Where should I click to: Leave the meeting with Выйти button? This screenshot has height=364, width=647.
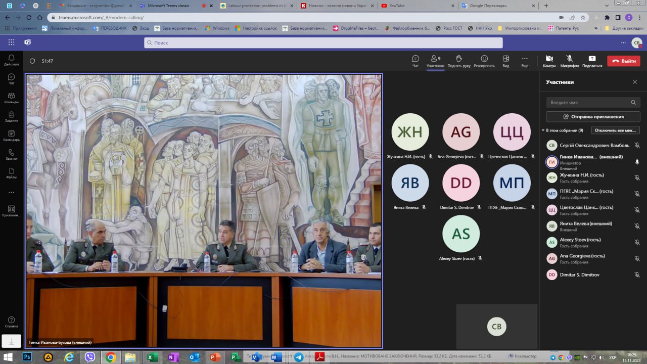click(x=624, y=61)
